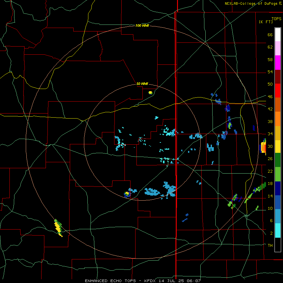Image resolution: width=283 pixels, height=283 pixels.
Task: Click the light pink legend swatch
Action: point(278,48)
